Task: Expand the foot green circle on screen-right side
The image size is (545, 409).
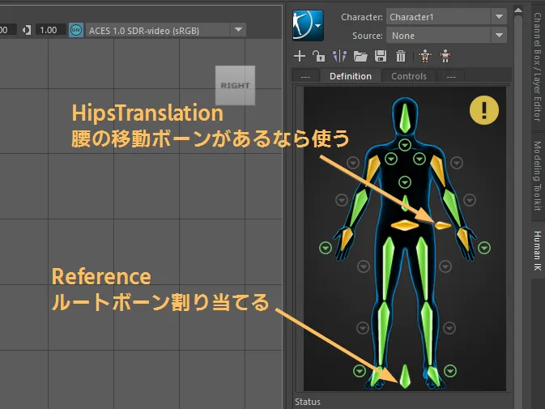Action: click(x=450, y=371)
